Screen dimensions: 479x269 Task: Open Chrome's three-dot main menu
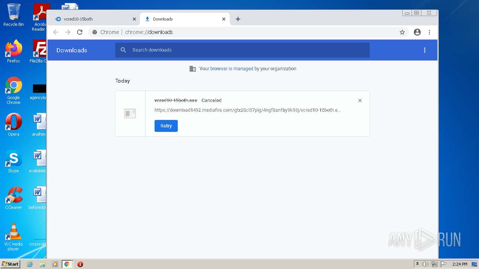[429, 32]
